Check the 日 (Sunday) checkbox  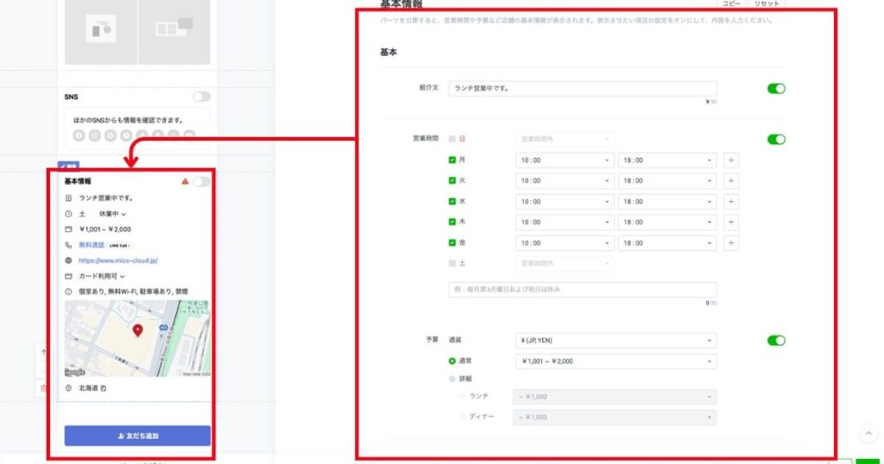click(x=452, y=139)
